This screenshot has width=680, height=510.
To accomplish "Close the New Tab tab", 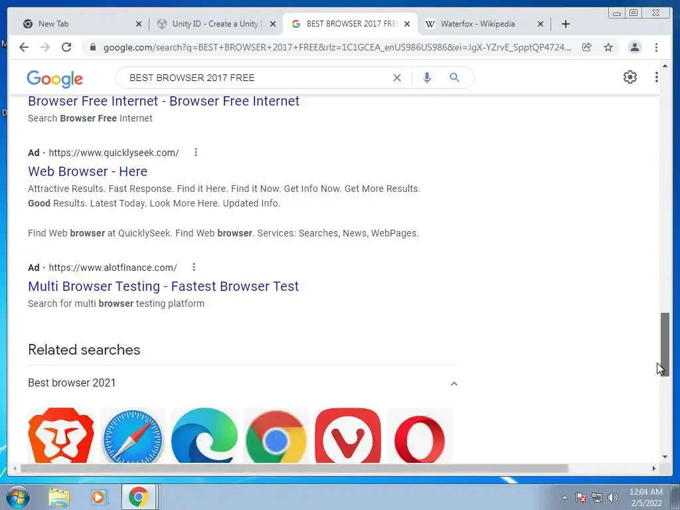I will [139, 24].
